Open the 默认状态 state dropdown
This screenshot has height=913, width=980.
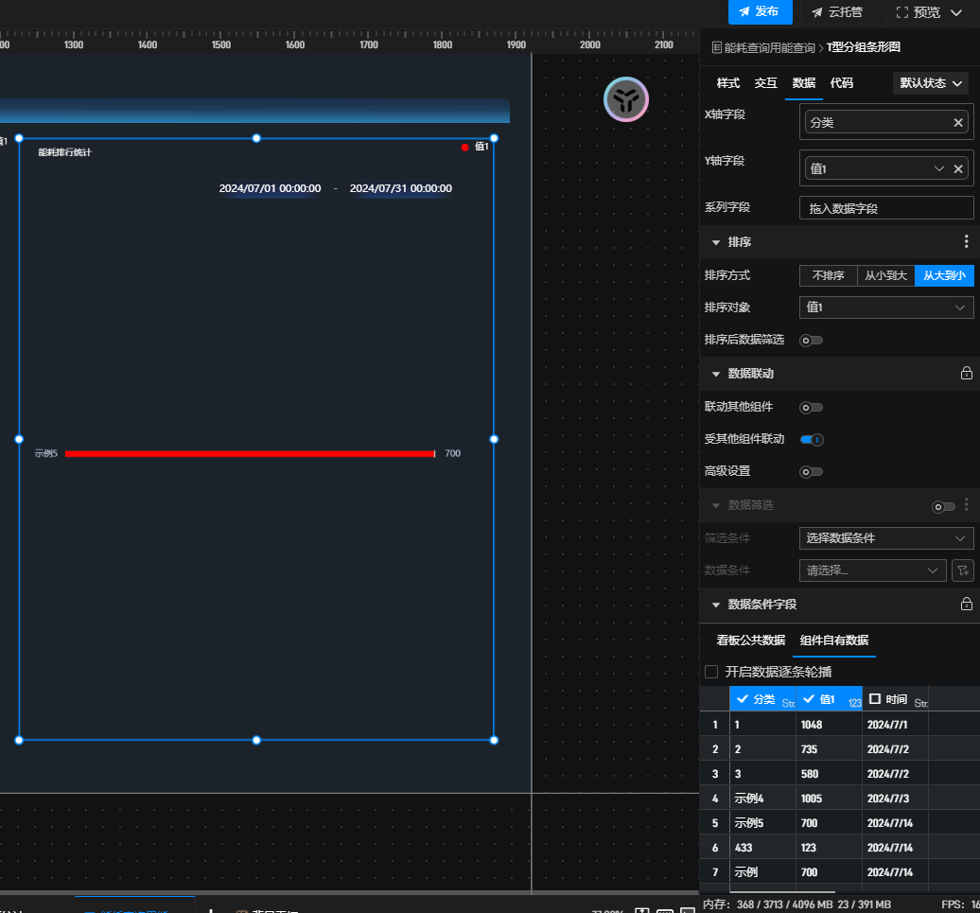click(x=931, y=83)
